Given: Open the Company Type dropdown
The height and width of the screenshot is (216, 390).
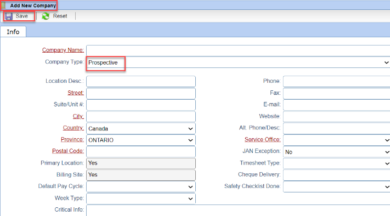Looking at the screenshot, I should pyautogui.click(x=238, y=62).
